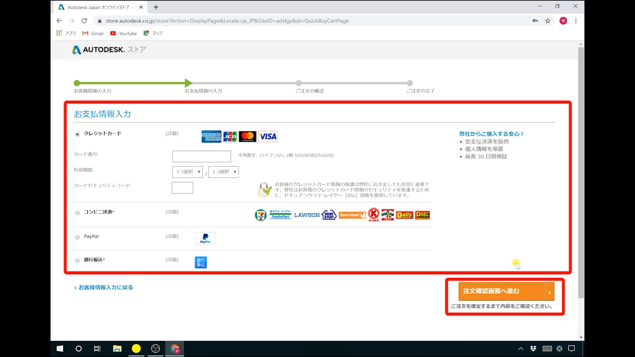Screen dimensions: 635x357
Task: Open the Chrome three-dot menu
Action: (x=576, y=21)
